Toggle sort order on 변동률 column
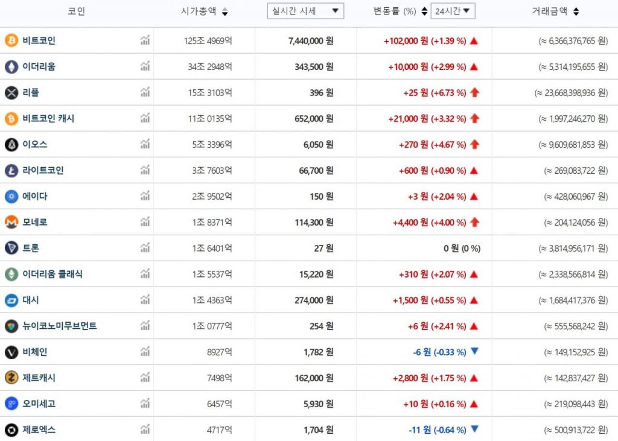Viewport: 618px width, 441px height. 425,11
